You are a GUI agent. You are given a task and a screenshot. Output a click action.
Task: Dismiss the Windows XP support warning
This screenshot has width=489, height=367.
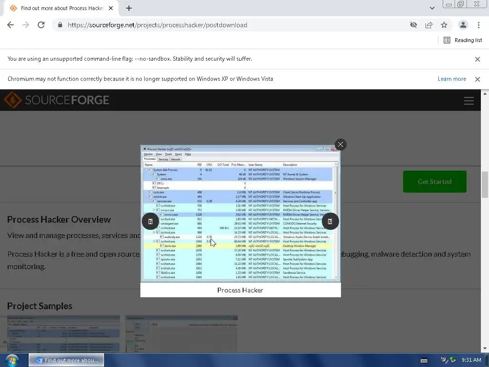[478, 79]
